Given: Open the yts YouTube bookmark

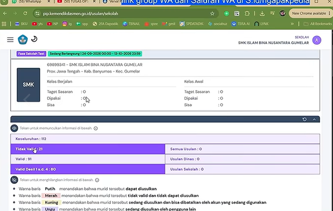Looking at the screenshot, I should tap(37, 24).
